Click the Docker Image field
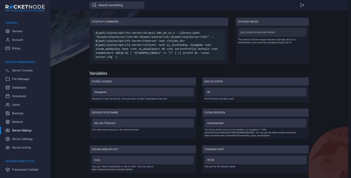351x178 pixels. coord(272,32)
